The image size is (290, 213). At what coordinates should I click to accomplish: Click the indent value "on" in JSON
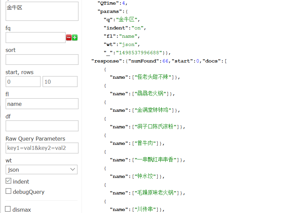138,28
